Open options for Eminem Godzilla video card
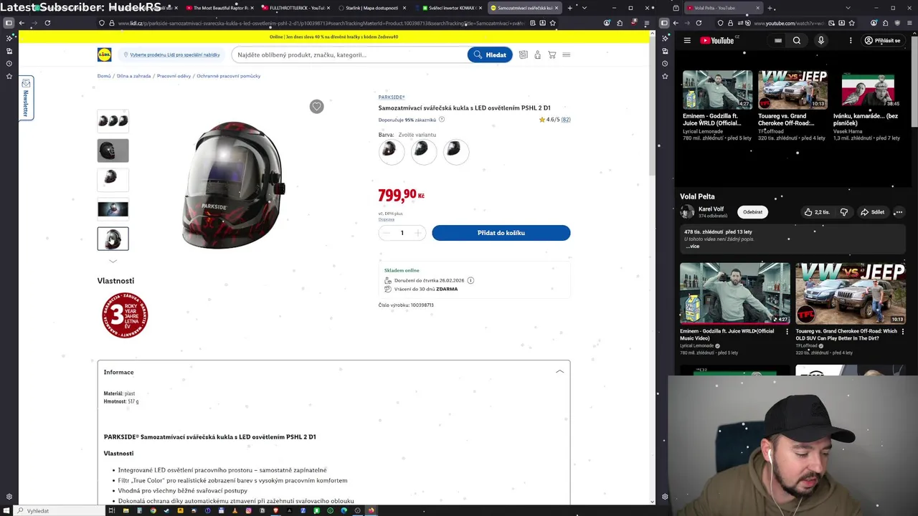 (x=787, y=332)
